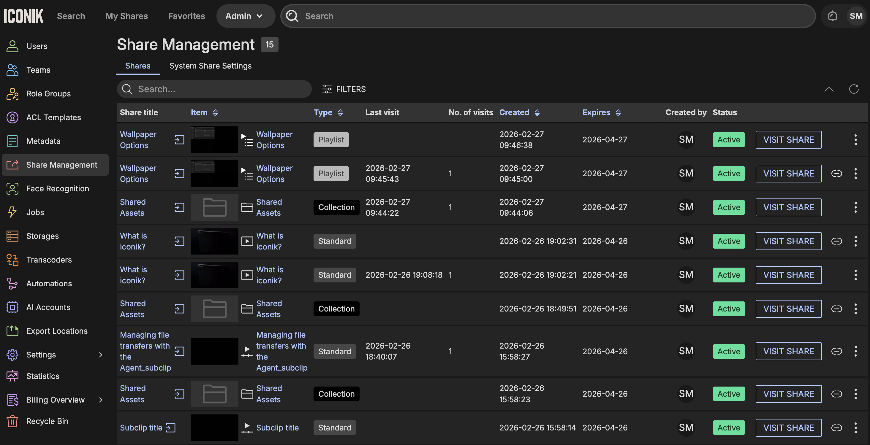Open Automations in the sidebar
This screenshot has height=445, width=870.
(x=49, y=283)
